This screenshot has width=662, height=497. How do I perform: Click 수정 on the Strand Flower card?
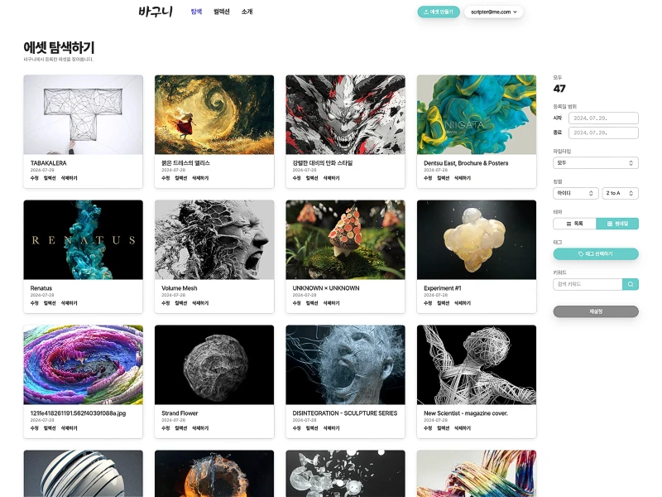click(166, 428)
